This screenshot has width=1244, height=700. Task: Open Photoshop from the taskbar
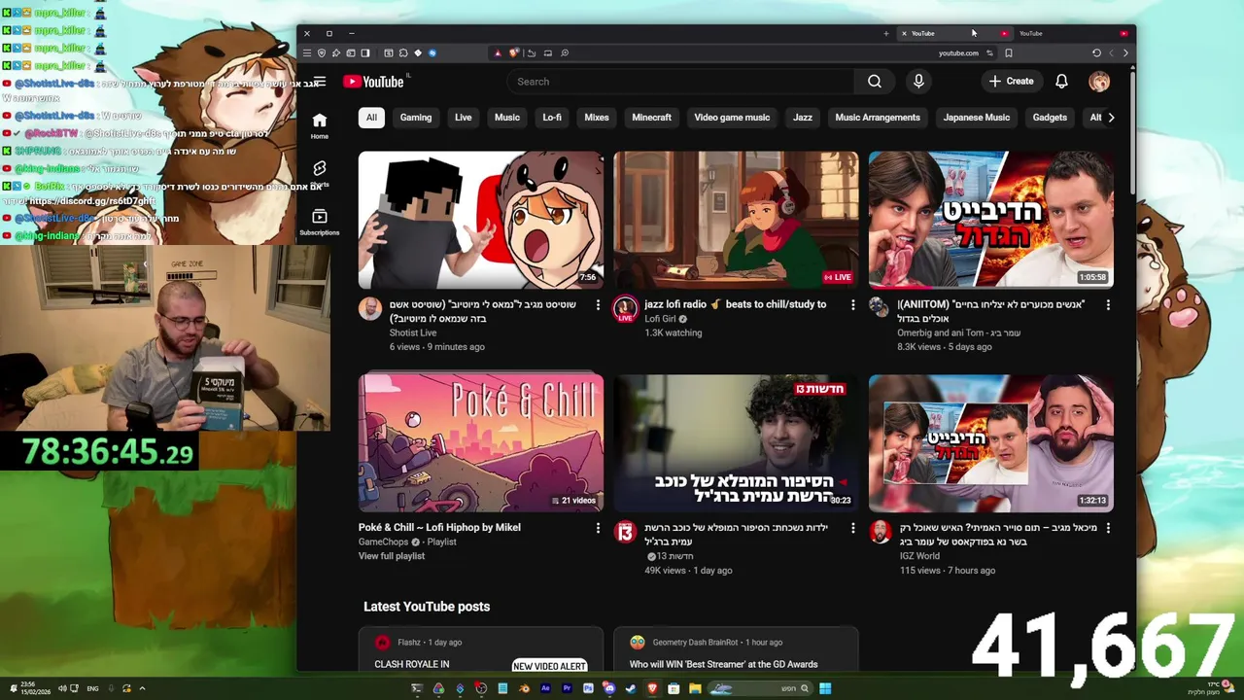coord(588,688)
